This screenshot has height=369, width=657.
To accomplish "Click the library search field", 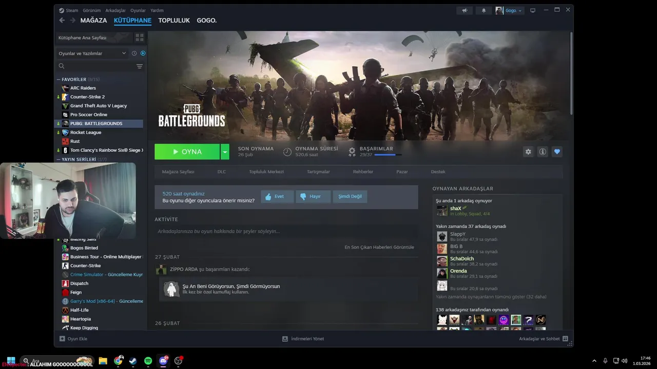I will 95,66.
